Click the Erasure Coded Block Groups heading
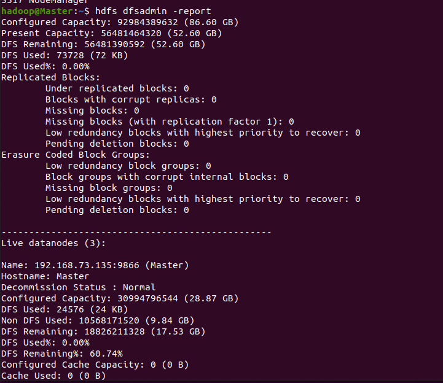 point(76,155)
